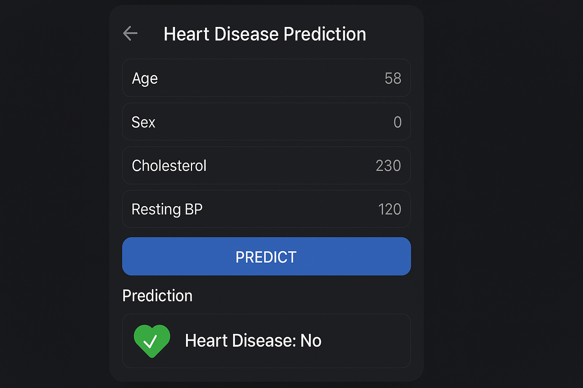Focus the Sex input field

point(266,122)
